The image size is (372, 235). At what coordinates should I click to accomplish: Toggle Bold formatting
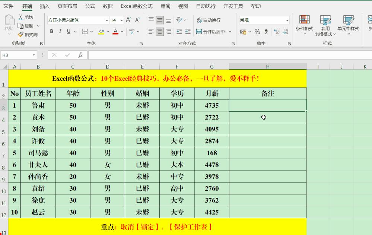click(x=51, y=32)
